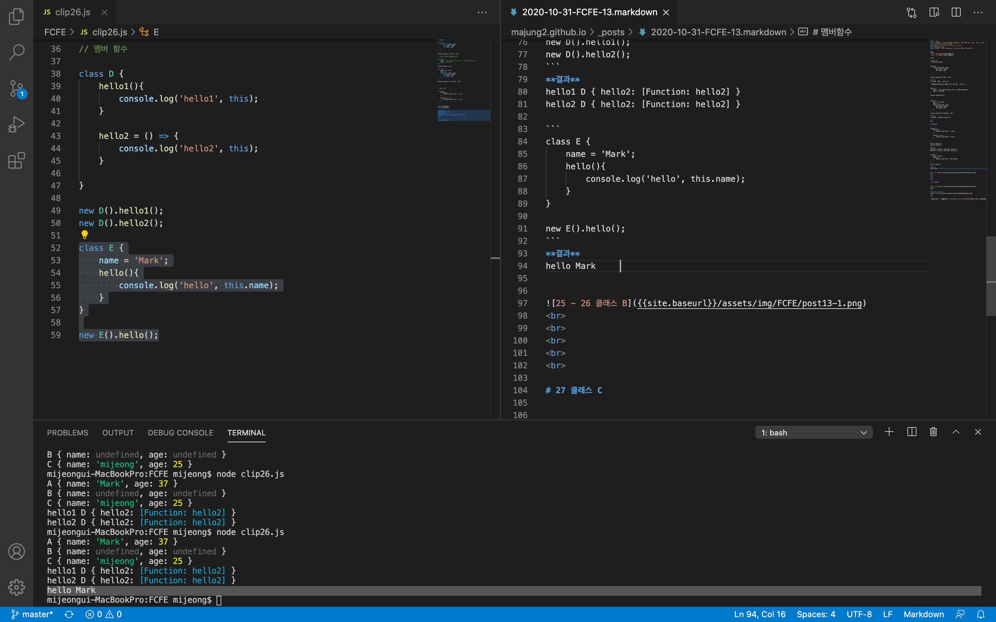The image size is (996, 622).
Task: Close the clip26.js editor tab
Action: pos(104,12)
